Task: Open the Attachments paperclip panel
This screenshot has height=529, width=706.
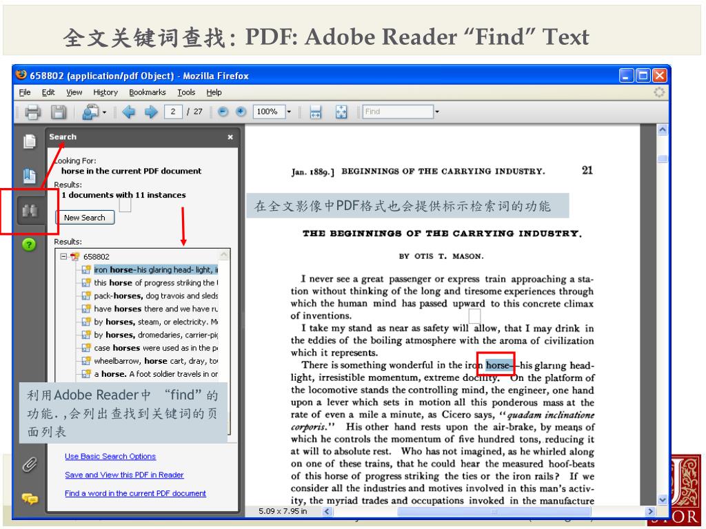Action: [x=30, y=465]
